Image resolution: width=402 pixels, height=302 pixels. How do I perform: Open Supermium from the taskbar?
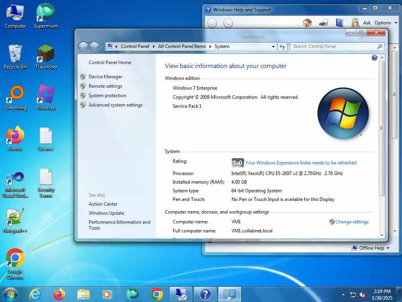[132, 294]
